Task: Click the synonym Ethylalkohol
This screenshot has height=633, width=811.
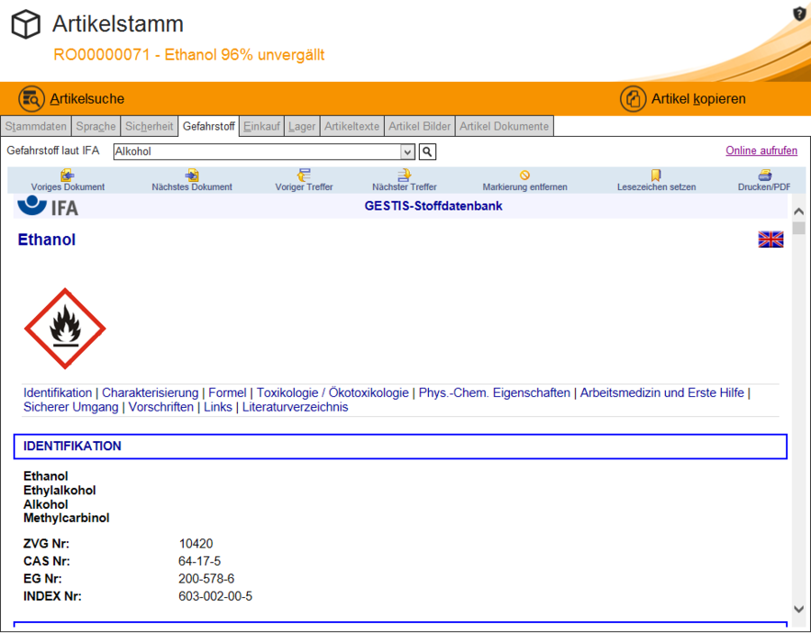Action: coord(59,491)
